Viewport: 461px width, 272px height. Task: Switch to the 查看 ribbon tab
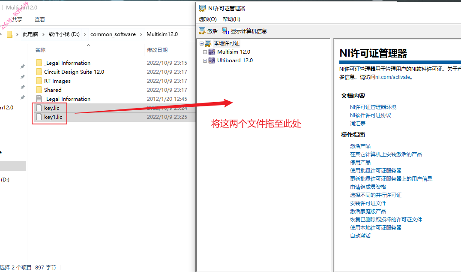coord(40,19)
